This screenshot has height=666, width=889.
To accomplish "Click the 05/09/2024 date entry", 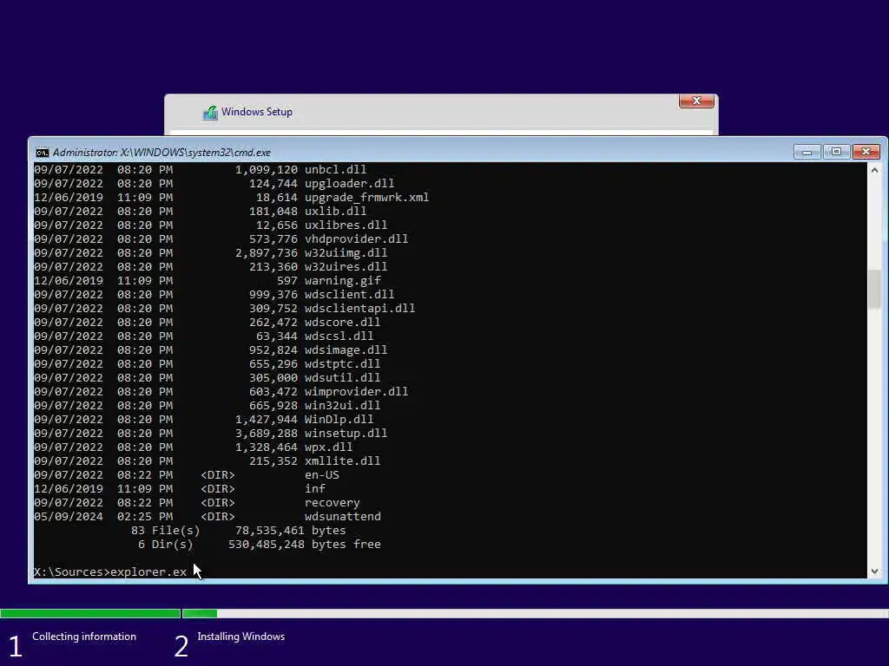I will pyautogui.click(x=69, y=517).
